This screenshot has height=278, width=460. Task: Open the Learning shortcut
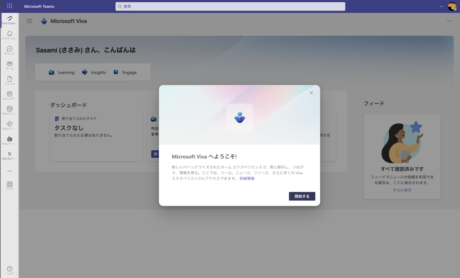(61, 72)
